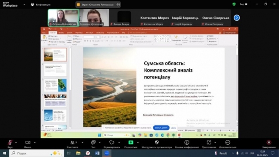Expand the share options arrow beside Поделиться
This screenshot has height=157, width=279.
pyautogui.click(x=138, y=143)
